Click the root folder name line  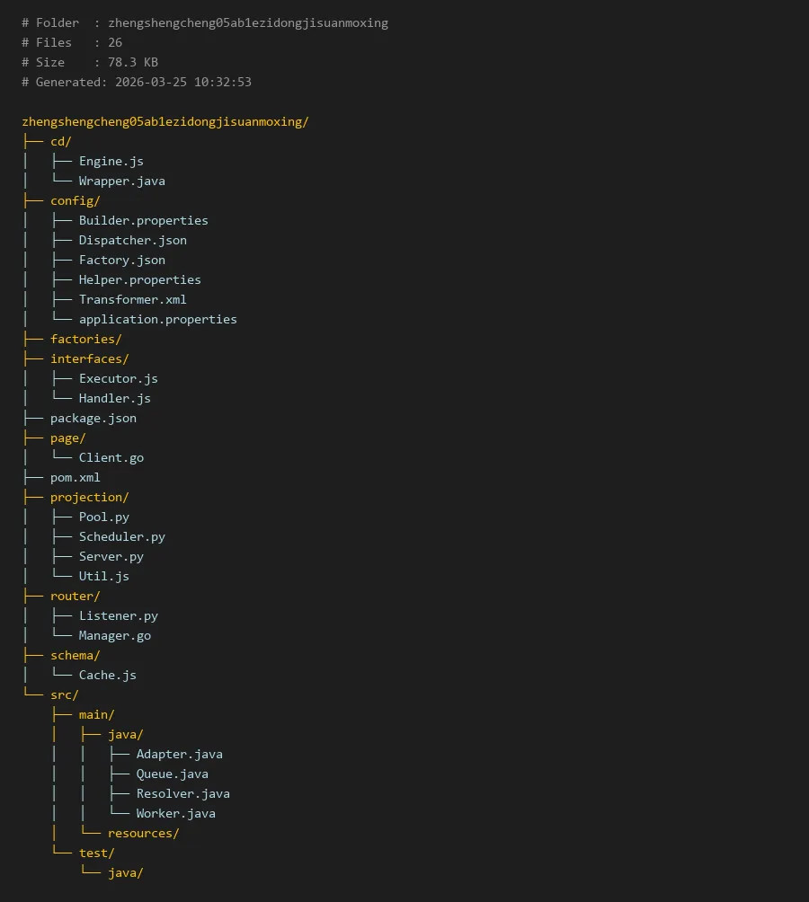164,121
